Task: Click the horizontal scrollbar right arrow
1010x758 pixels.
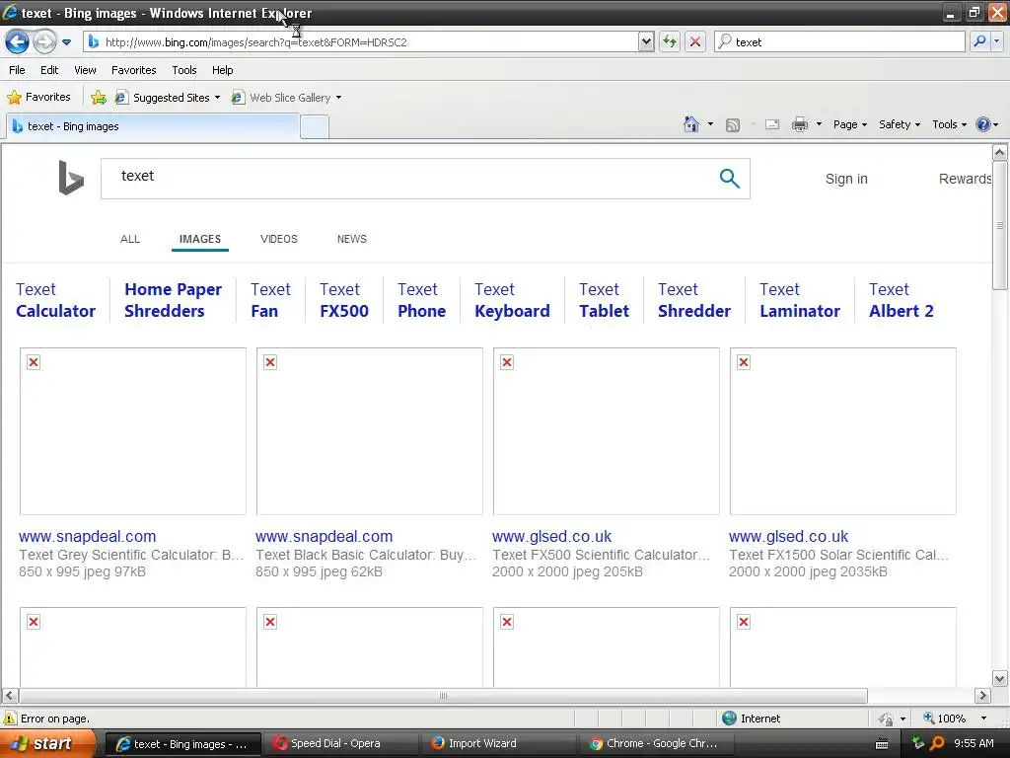Action: click(x=983, y=696)
